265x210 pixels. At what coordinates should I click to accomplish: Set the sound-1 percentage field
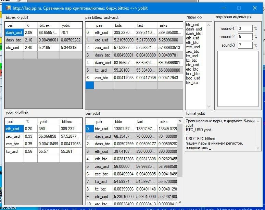[x=245, y=28]
